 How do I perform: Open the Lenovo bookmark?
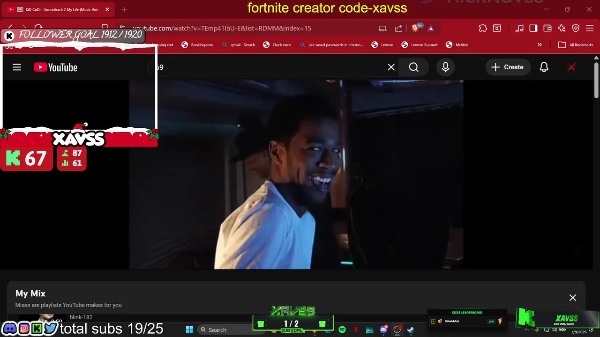[382, 45]
